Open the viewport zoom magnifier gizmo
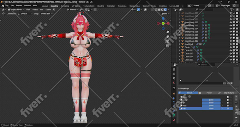Image resolution: width=240 pixels, height=127 pixels. 168,32
